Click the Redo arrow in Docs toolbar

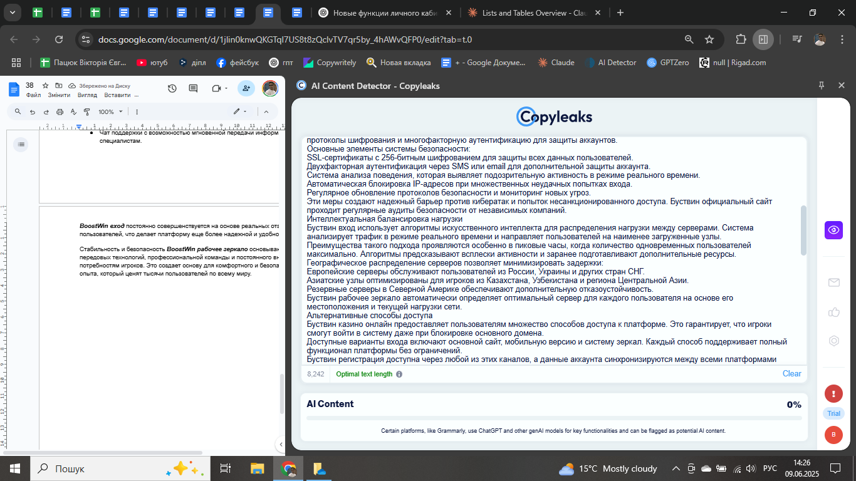(x=46, y=111)
